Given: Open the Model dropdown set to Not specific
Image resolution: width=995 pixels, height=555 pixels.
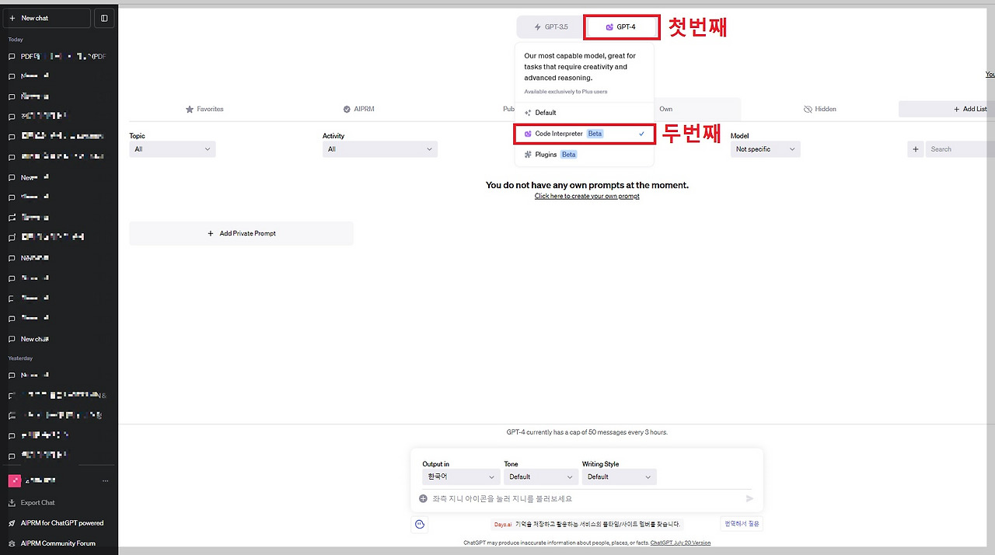Looking at the screenshot, I should click(x=765, y=149).
